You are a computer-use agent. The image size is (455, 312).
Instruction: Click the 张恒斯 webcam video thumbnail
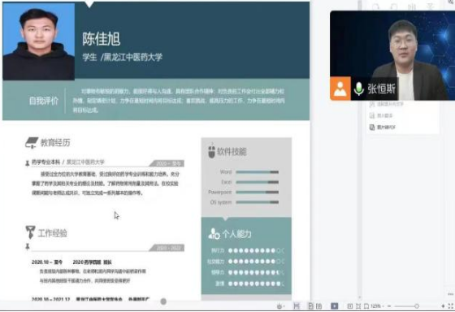pyautogui.click(x=392, y=55)
